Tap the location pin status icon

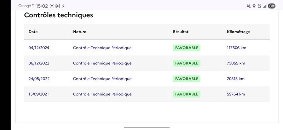point(254,6)
